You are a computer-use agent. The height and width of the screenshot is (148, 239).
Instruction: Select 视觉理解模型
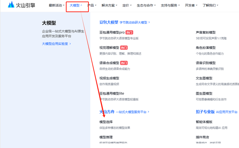(x=109, y=48)
